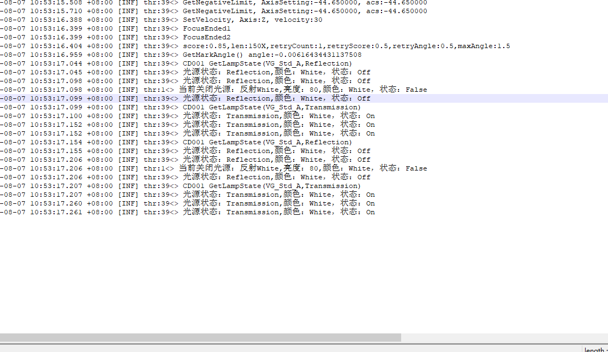
Task: Click the empty scrollbar track right of thumb
Action: [x=502, y=338]
